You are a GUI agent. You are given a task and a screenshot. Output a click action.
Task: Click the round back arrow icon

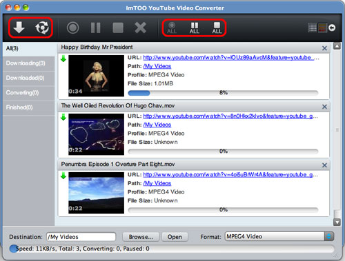coord(332,28)
